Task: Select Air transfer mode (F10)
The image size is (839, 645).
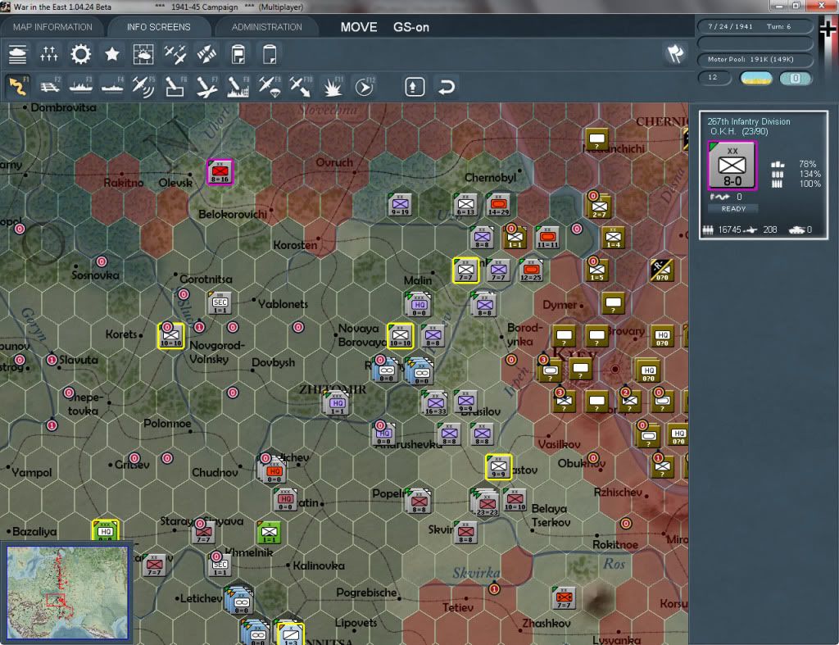Action: coord(302,86)
